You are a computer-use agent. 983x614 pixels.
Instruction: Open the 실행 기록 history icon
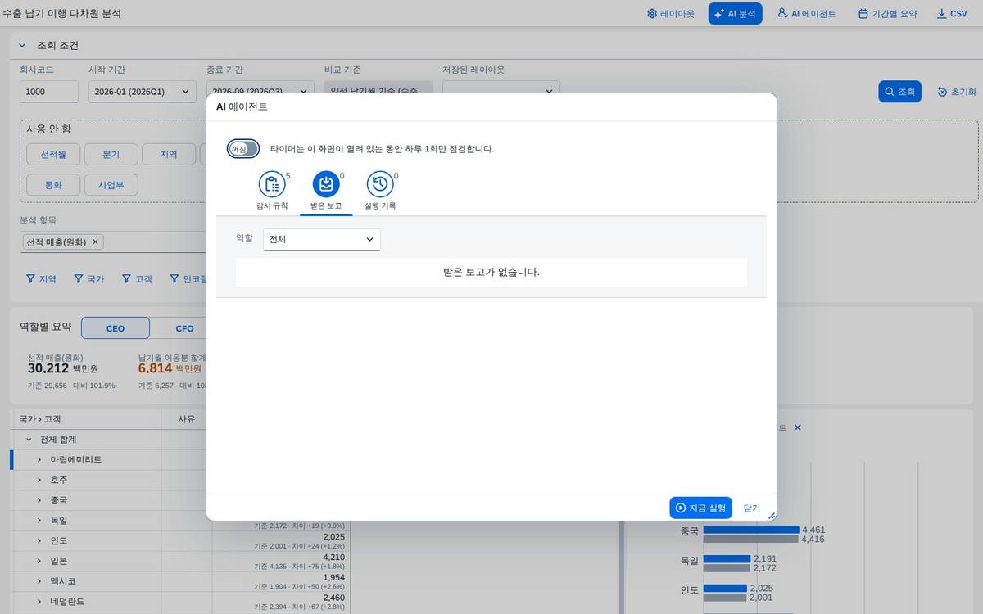point(380,185)
